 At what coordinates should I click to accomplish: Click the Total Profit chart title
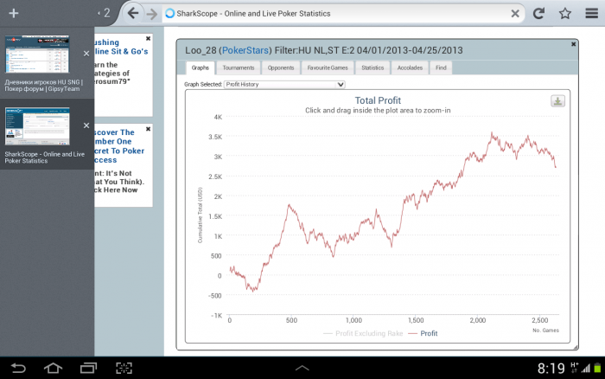tap(378, 100)
